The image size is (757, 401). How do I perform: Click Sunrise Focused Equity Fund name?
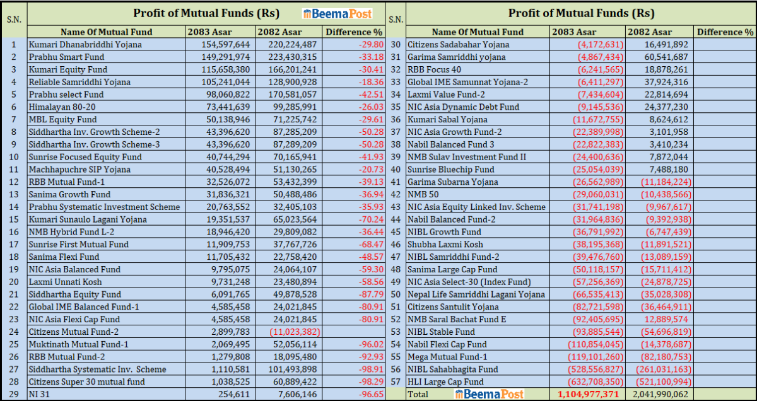tap(85, 157)
